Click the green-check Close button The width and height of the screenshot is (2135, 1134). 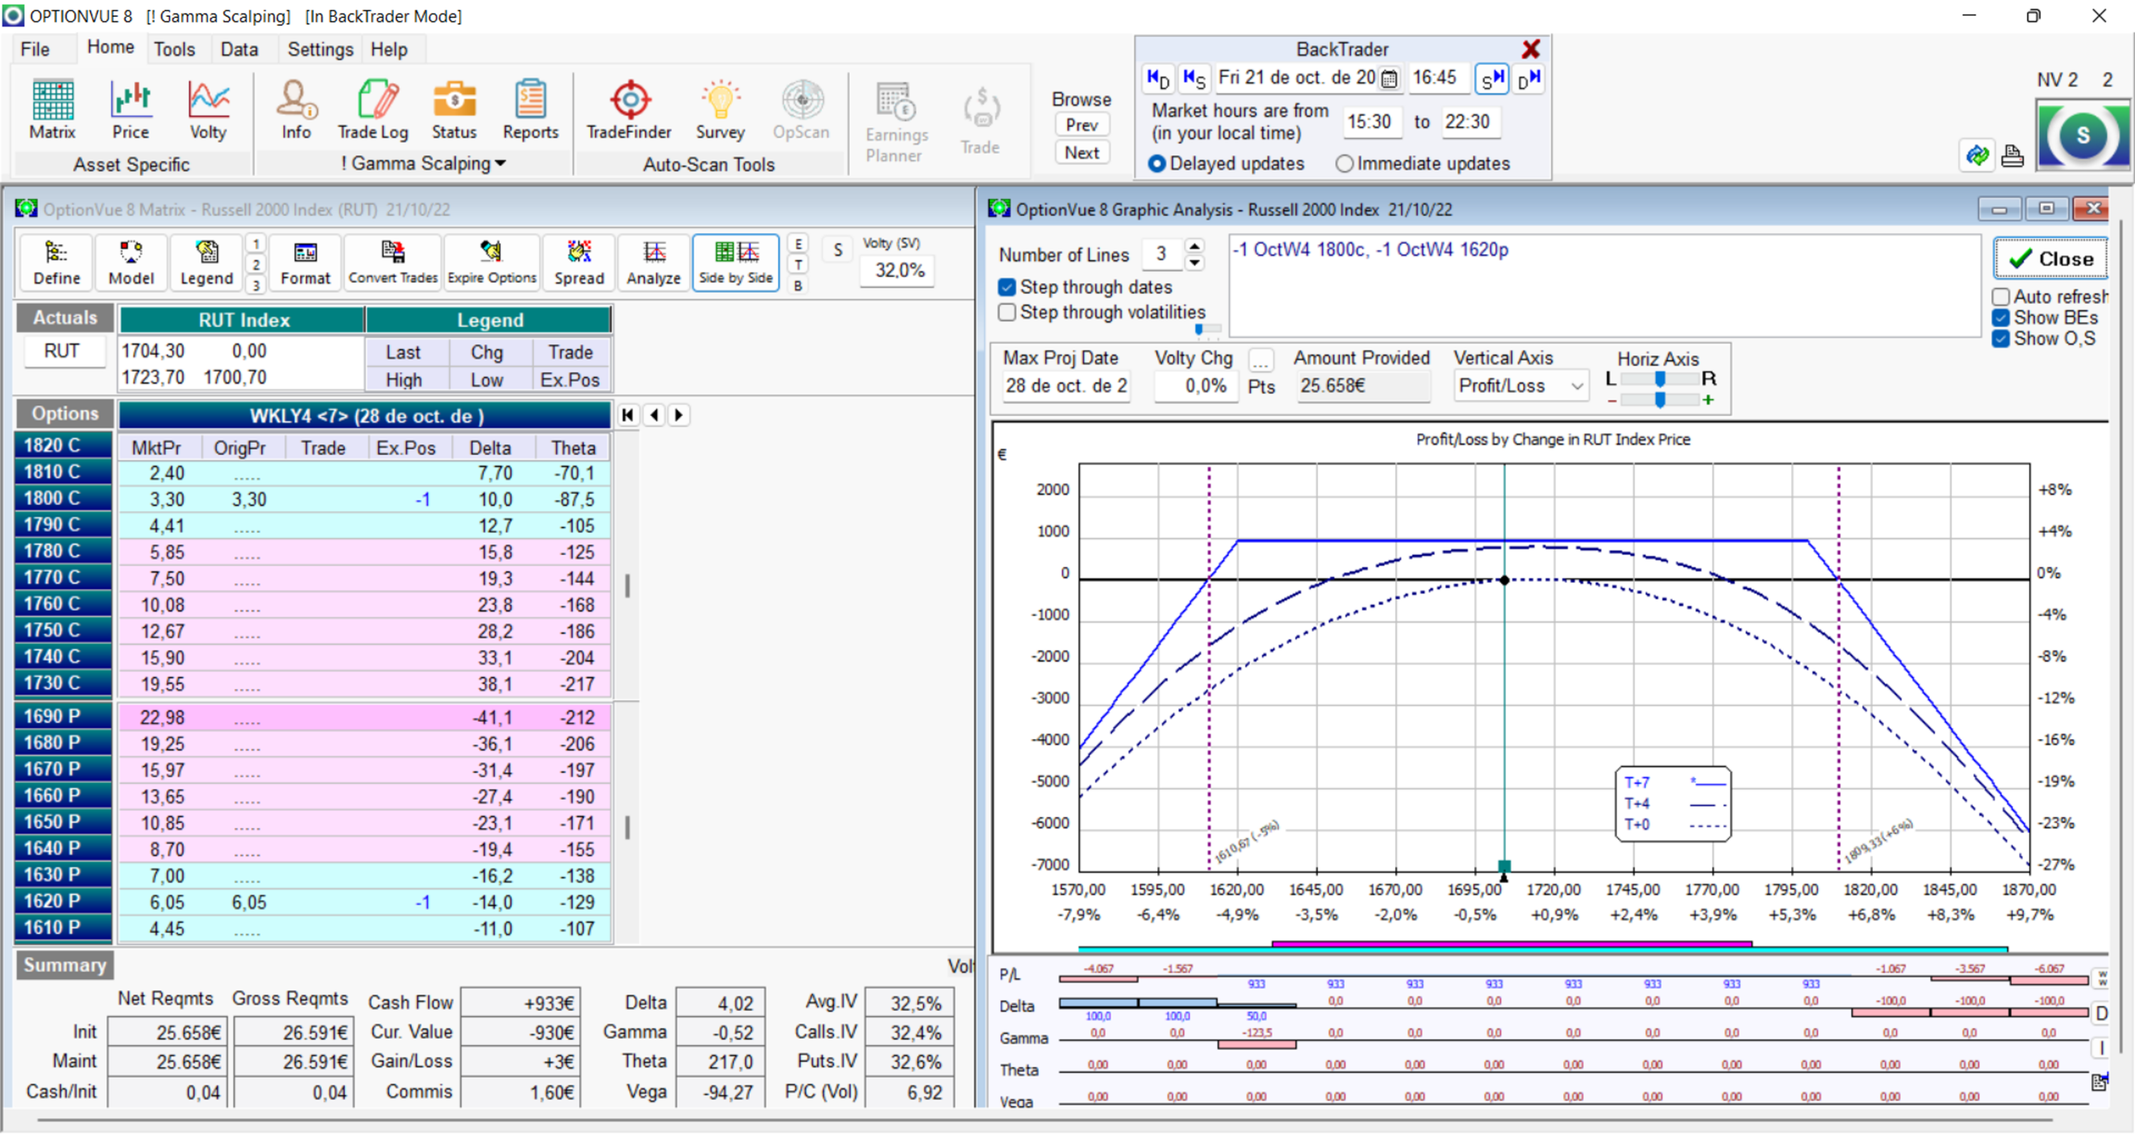tap(2050, 258)
